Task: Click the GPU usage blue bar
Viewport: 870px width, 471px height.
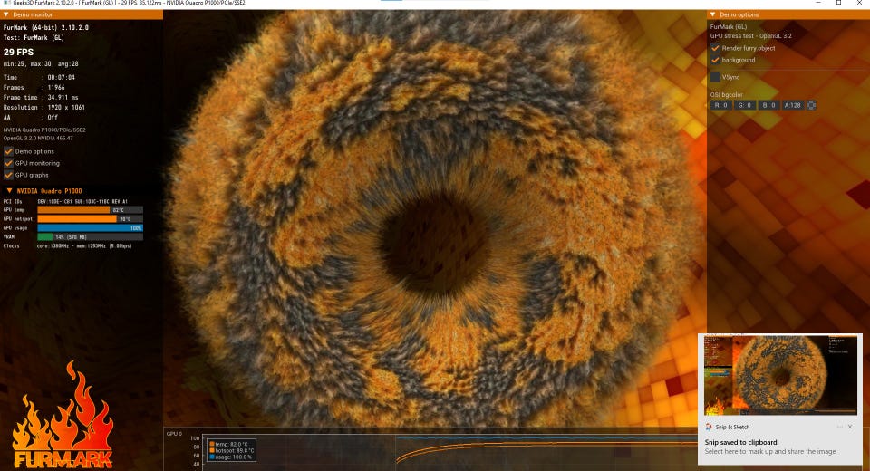Action: click(90, 228)
